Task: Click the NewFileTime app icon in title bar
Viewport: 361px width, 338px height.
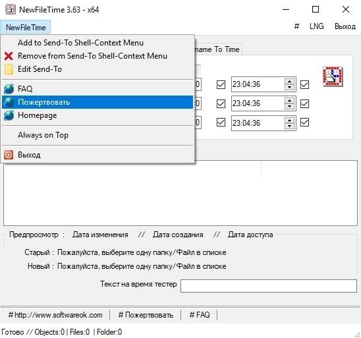Action: (11, 9)
